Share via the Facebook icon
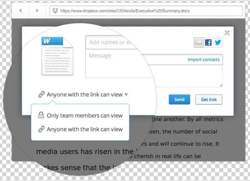This screenshot has height=181, width=250. (208, 42)
